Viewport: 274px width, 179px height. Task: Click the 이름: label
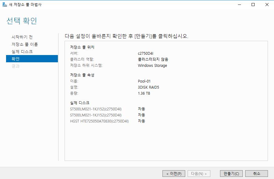tap(74, 81)
